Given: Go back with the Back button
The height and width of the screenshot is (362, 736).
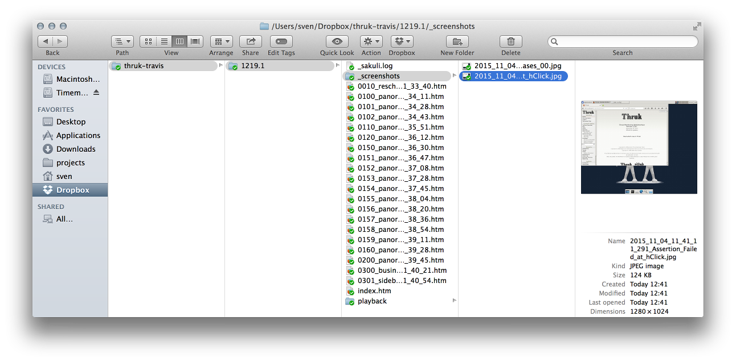Looking at the screenshot, I should tap(46, 41).
